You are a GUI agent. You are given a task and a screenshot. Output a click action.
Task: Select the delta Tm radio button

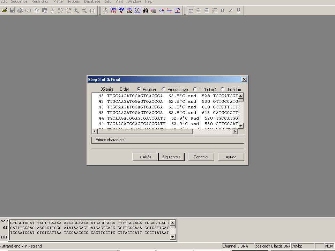(x=222, y=89)
